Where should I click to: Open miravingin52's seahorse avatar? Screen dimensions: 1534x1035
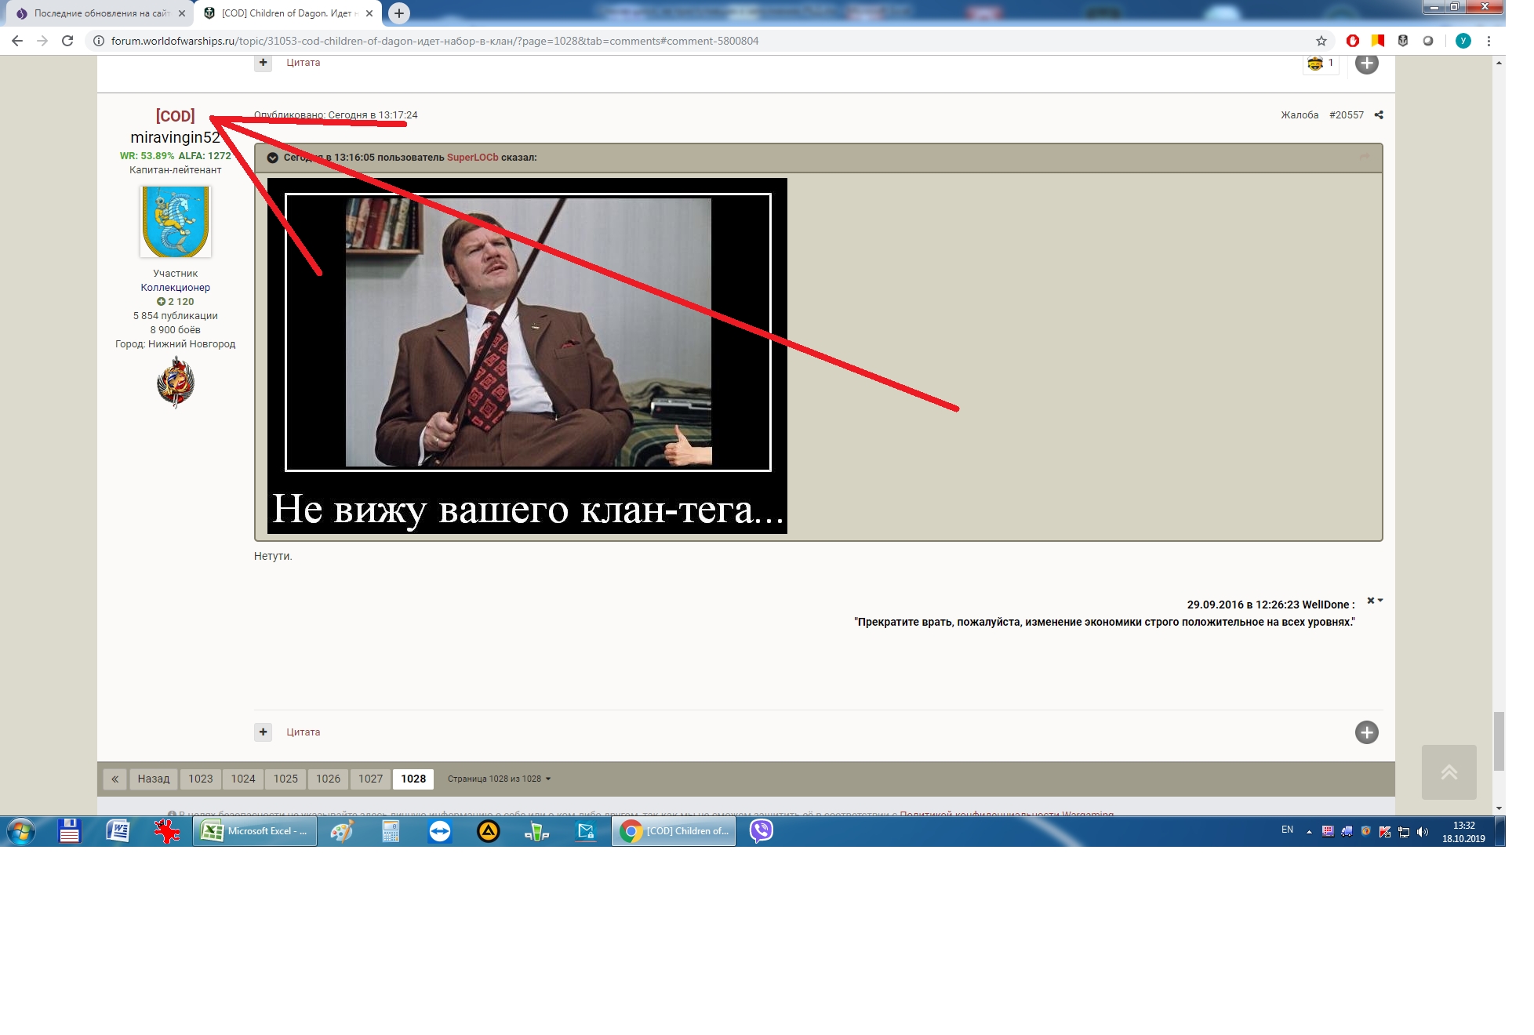175,221
